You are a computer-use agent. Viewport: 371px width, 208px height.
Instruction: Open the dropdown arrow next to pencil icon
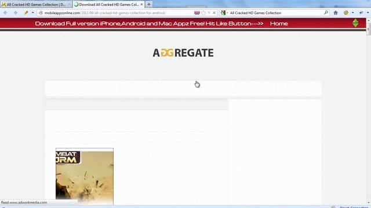(32, 13)
